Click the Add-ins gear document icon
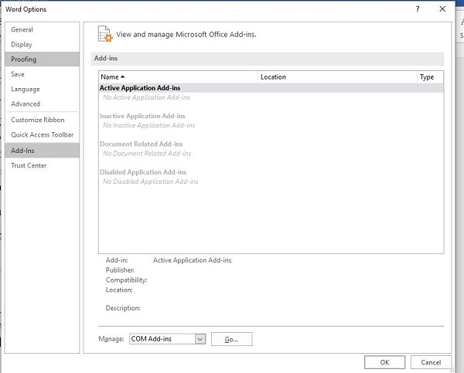Screen dimensions: 464x373 [x=105, y=34]
